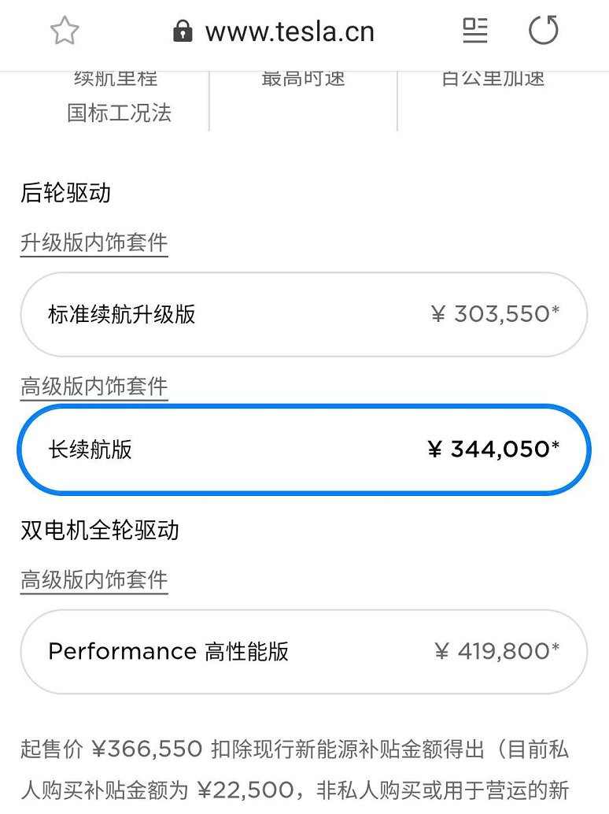Reload the page with the refresh icon
The width and height of the screenshot is (609, 814).
point(544,30)
